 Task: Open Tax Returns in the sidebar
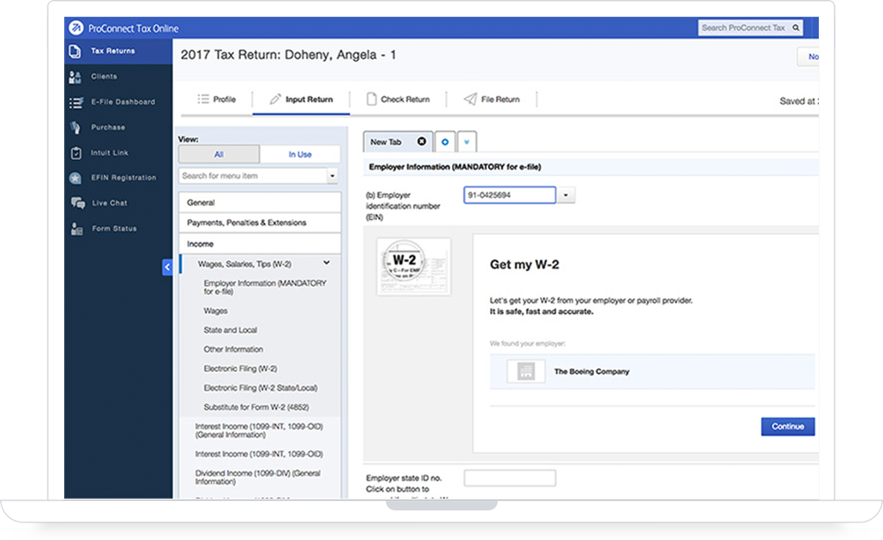(x=118, y=51)
